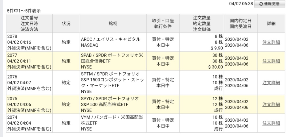Click the 5件中1〜5件表示 count text
Image resolution: width=288 pixels, height=137 pixels.
pyautogui.click(x=24, y=11)
